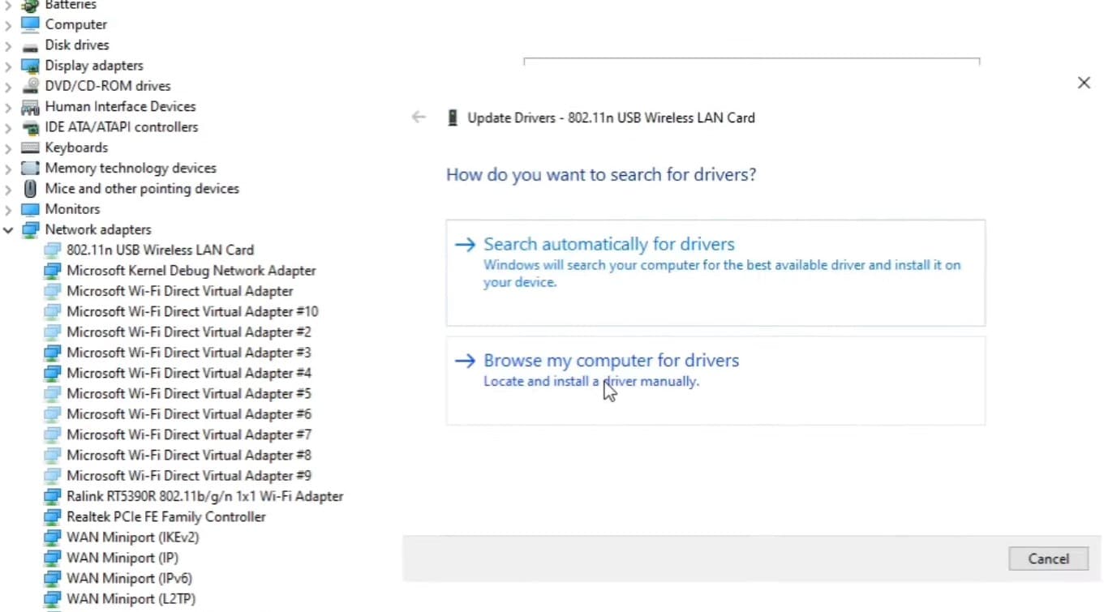The image size is (1104, 612).
Task: Click the DVD/CD-ROM drives icon
Action: tap(30, 86)
